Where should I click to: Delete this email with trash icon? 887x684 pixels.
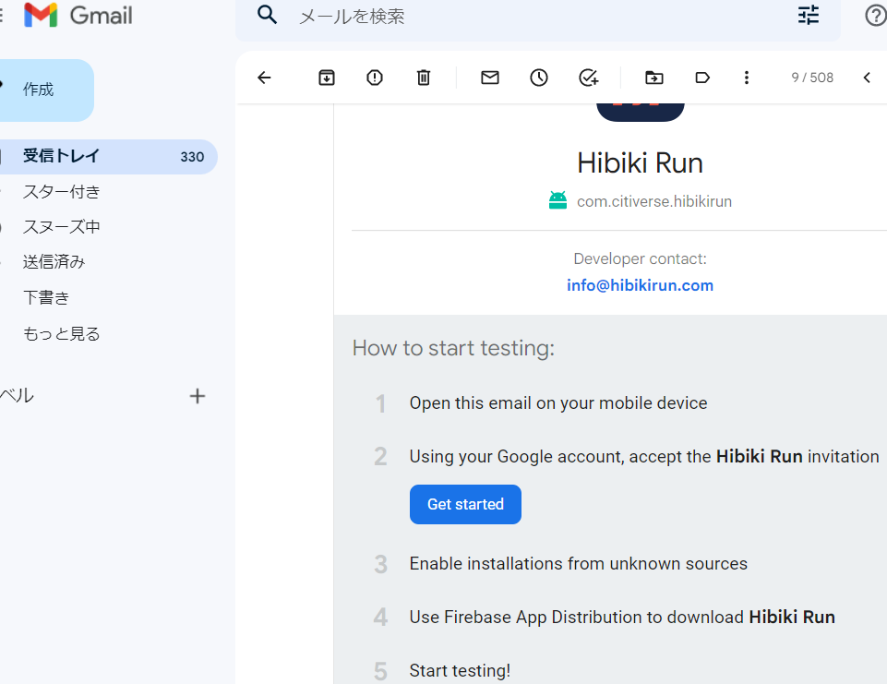(x=424, y=78)
